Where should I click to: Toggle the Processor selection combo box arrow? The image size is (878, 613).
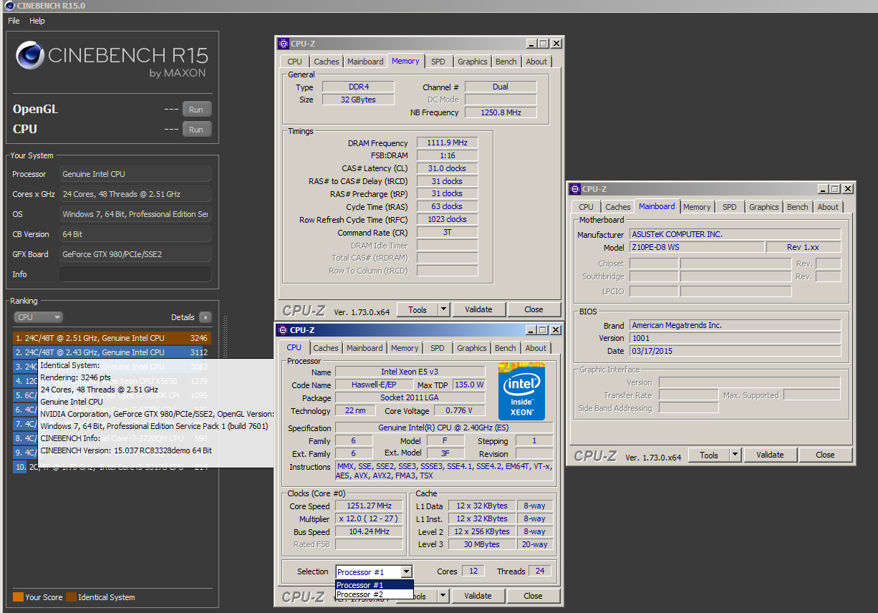(x=407, y=571)
